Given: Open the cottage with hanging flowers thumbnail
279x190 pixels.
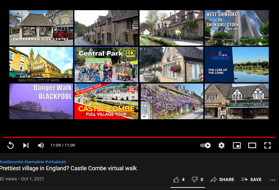Looking at the screenshot, I should tap(171, 64).
